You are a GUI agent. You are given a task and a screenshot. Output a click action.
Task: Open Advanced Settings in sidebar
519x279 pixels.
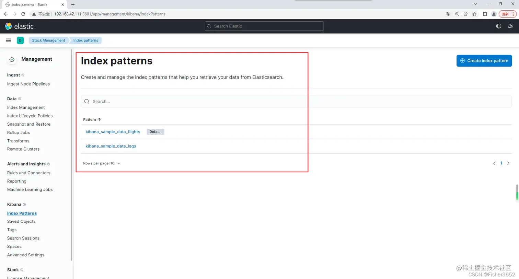(26, 255)
